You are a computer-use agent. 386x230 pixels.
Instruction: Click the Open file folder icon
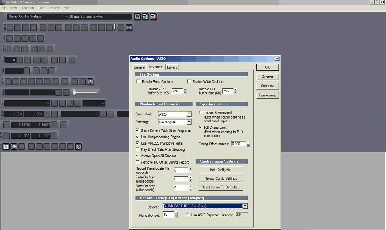point(14,146)
